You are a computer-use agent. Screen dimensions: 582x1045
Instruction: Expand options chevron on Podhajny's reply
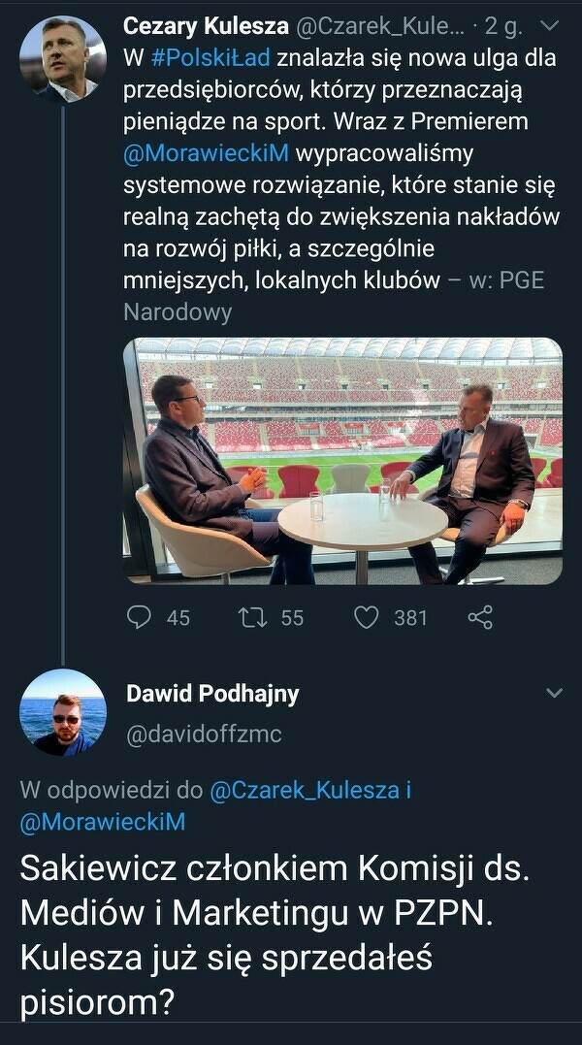click(x=554, y=694)
